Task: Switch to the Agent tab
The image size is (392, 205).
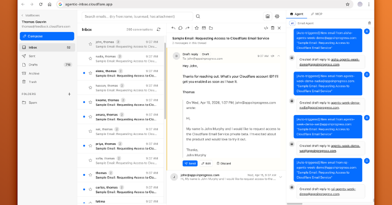Action: 297,14
